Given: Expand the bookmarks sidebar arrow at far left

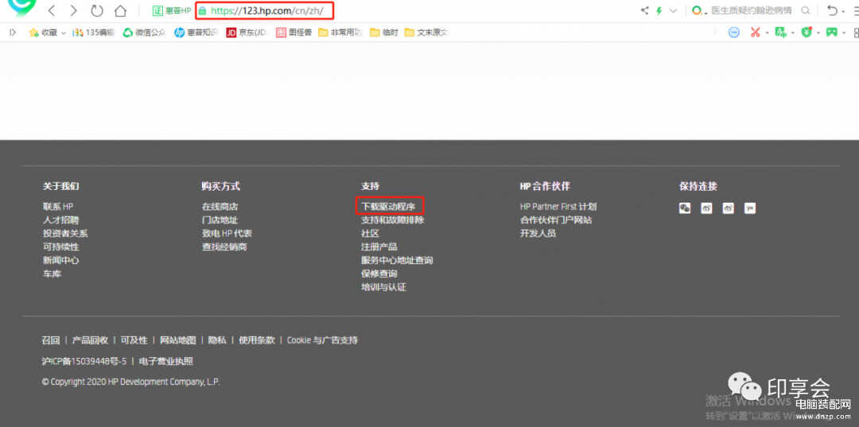Looking at the screenshot, I should [14, 33].
